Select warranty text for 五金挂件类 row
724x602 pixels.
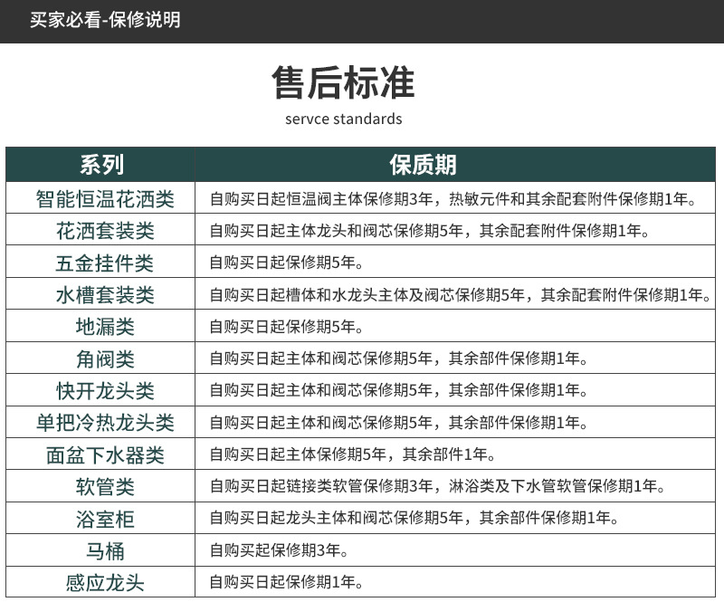pos(286,263)
